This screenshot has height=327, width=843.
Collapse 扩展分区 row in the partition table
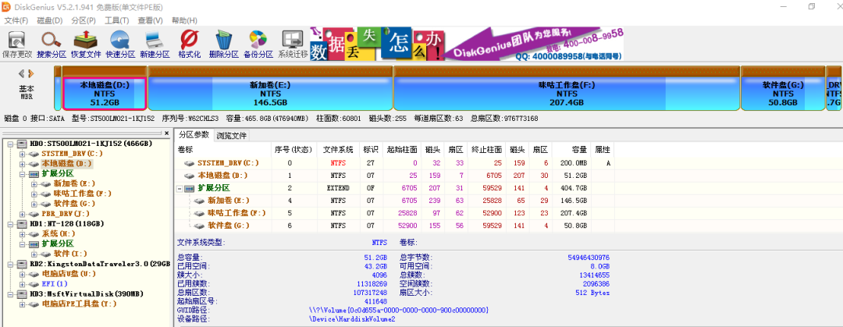click(180, 189)
